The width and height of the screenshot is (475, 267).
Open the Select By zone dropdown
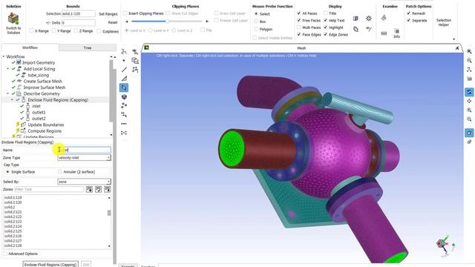click(84, 182)
